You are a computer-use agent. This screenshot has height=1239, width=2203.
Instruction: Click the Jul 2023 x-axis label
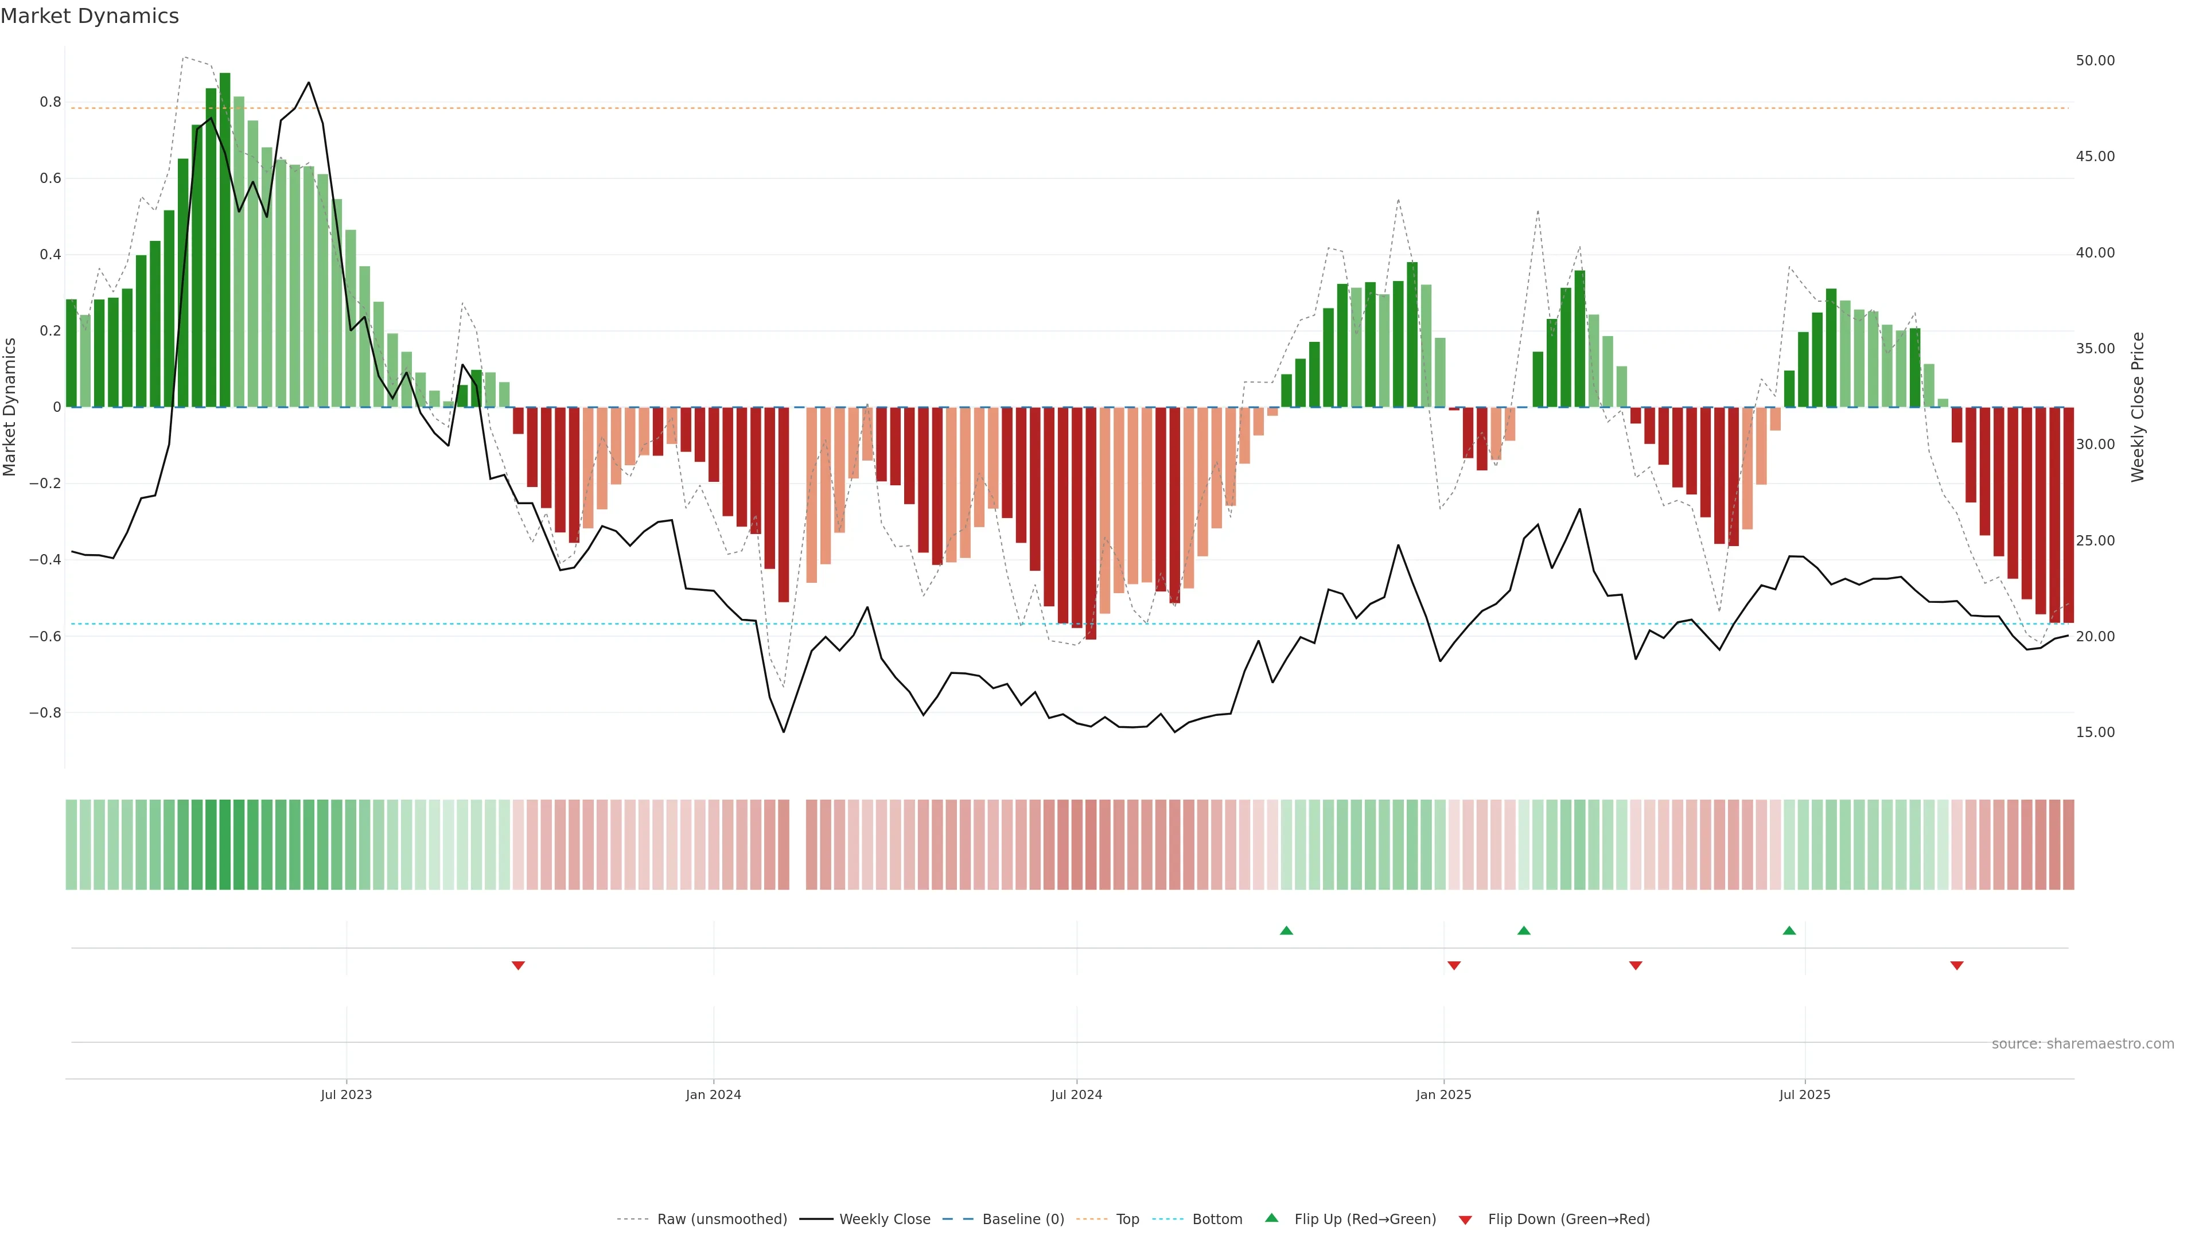[x=345, y=1094]
